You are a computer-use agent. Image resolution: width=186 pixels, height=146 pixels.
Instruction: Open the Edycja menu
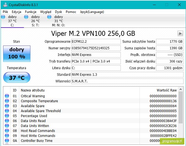[x=17, y=12]
